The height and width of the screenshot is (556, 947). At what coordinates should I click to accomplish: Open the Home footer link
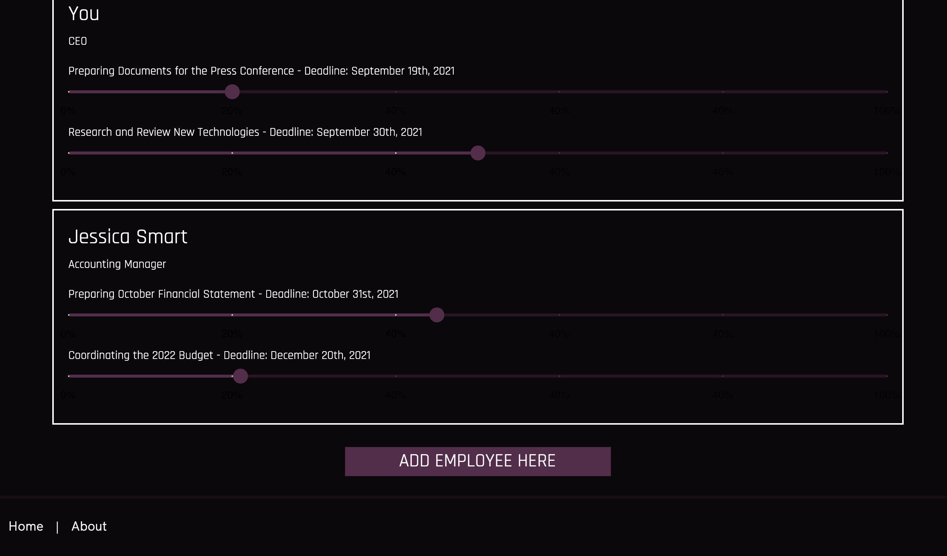26,527
